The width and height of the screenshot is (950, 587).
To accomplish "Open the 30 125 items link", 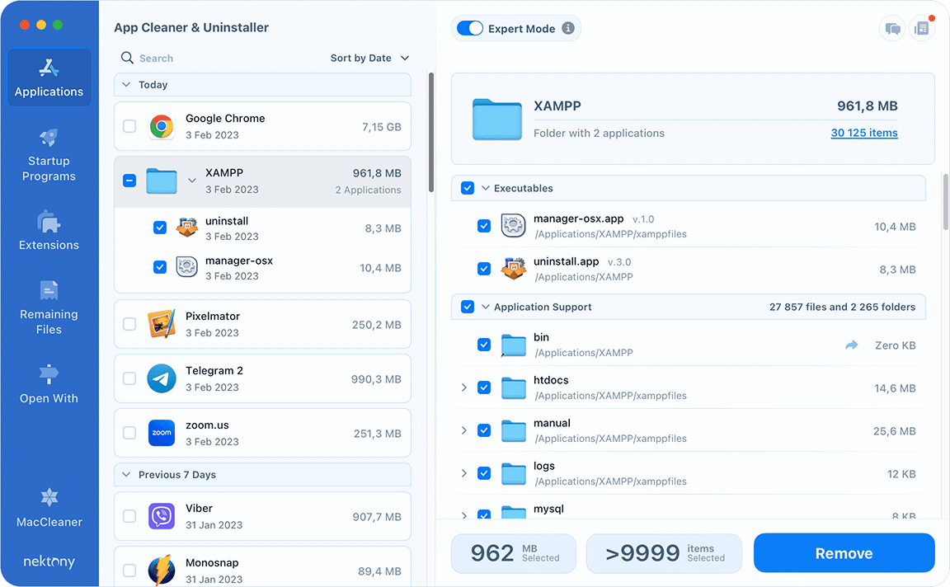I will [863, 133].
